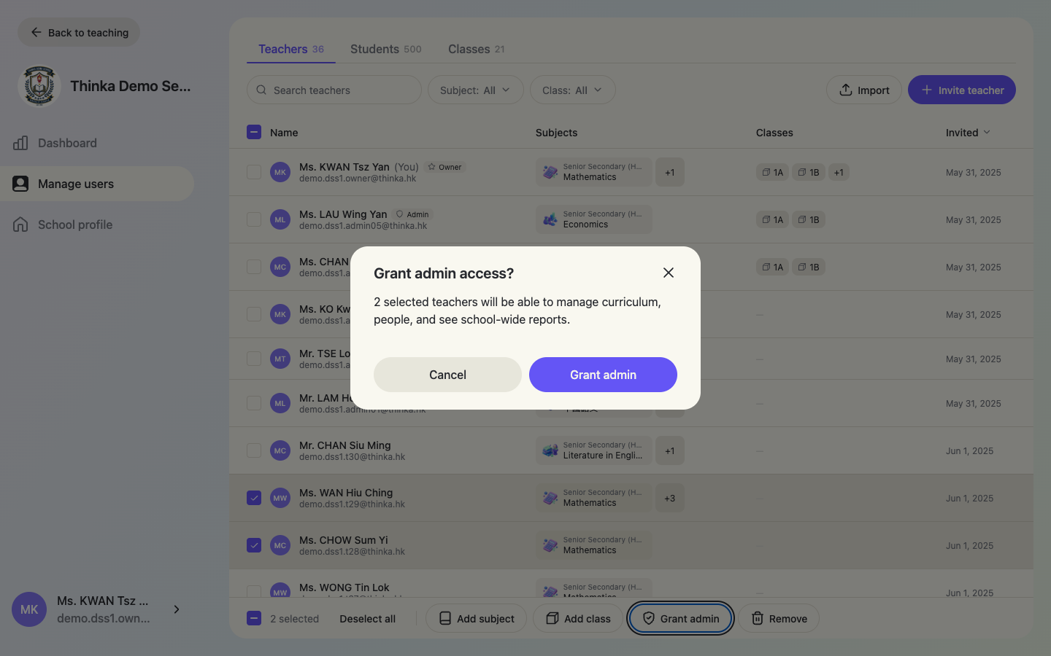The width and height of the screenshot is (1051, 656).
Task: Click Literature in English subject icon
Action: (x=550, y=450)
